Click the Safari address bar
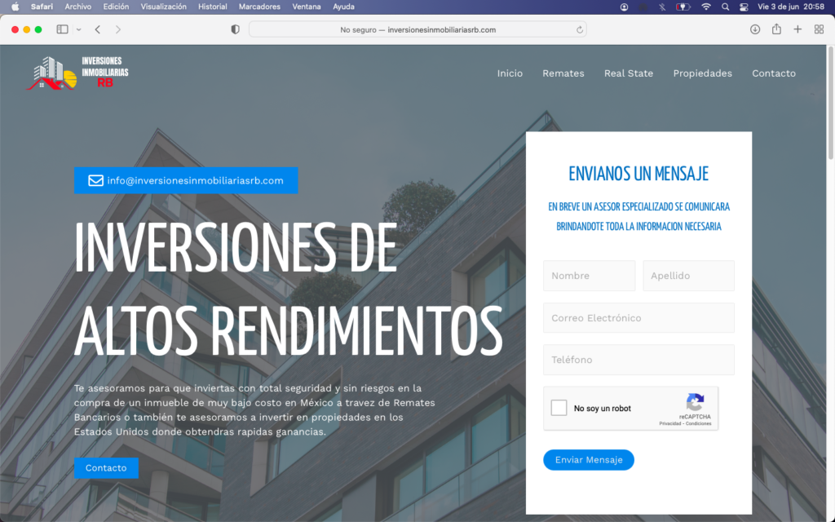Viewport: 835px width, 522px height. coord(417,29)
